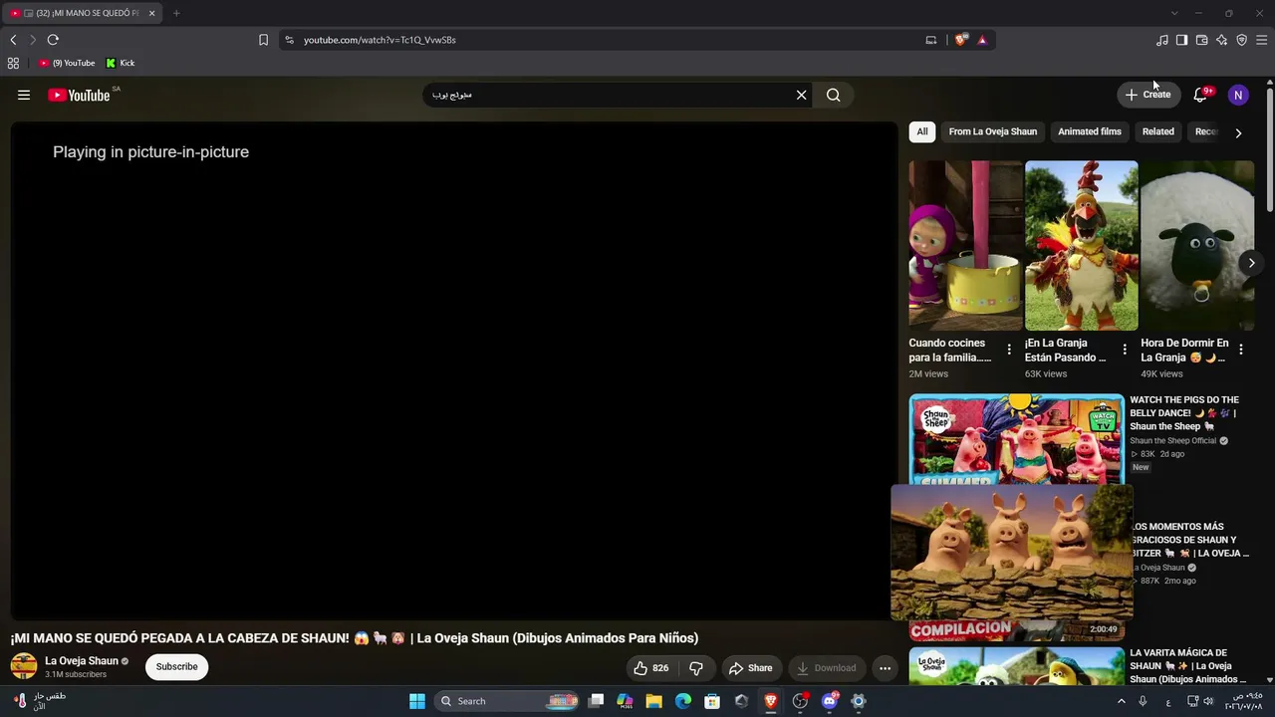
Task: Open Brave VPN shield icon
Action: point(1242,40)
